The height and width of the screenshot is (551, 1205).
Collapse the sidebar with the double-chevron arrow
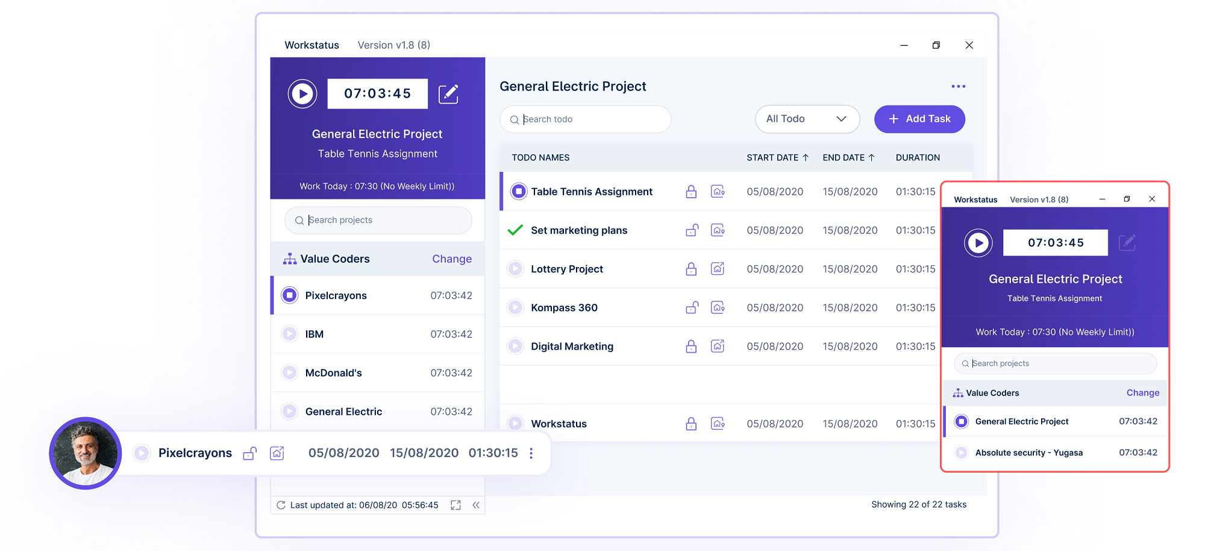click(476, 505)
